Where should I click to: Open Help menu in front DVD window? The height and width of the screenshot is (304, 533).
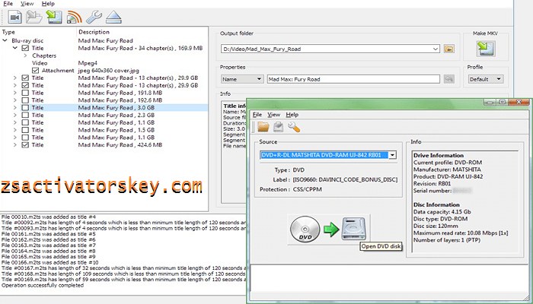click(x=292, y=115)
